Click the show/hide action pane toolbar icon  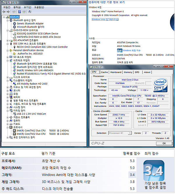point(24,12)
